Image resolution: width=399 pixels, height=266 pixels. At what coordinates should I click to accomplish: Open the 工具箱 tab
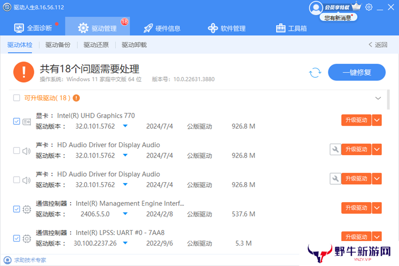(x=291, y=28)
